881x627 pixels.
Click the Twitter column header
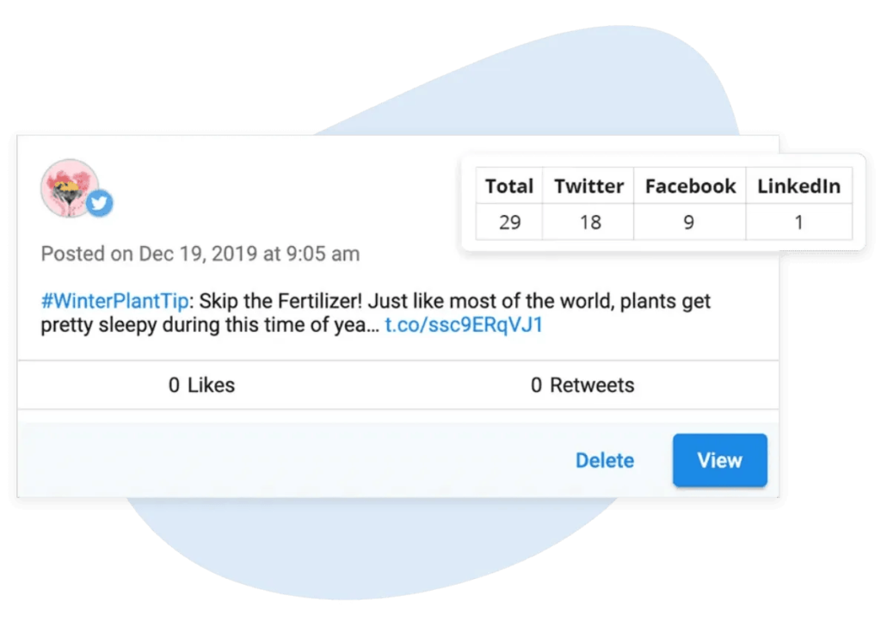(588, 187)
